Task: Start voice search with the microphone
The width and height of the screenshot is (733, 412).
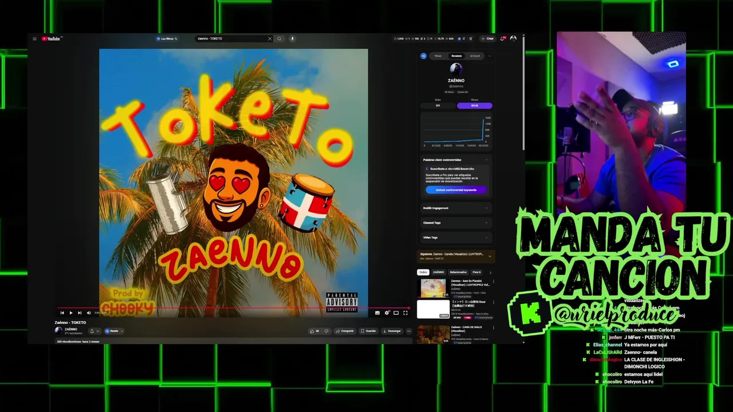Action: (292, 39)
